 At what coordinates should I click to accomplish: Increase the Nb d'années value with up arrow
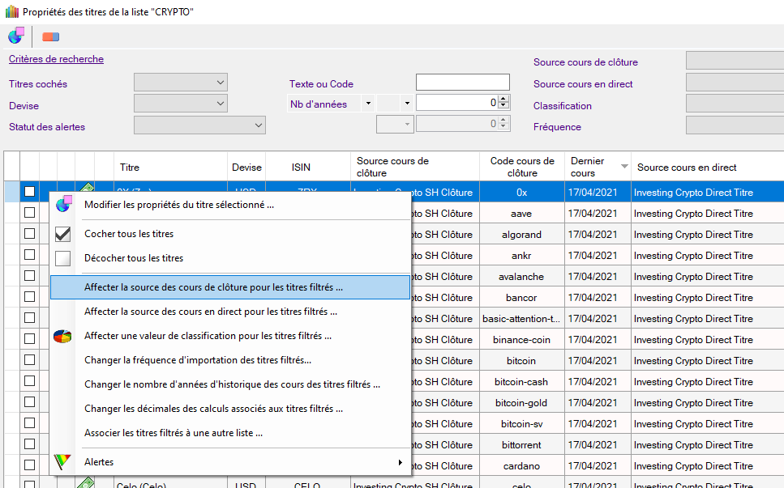(503, 100)
